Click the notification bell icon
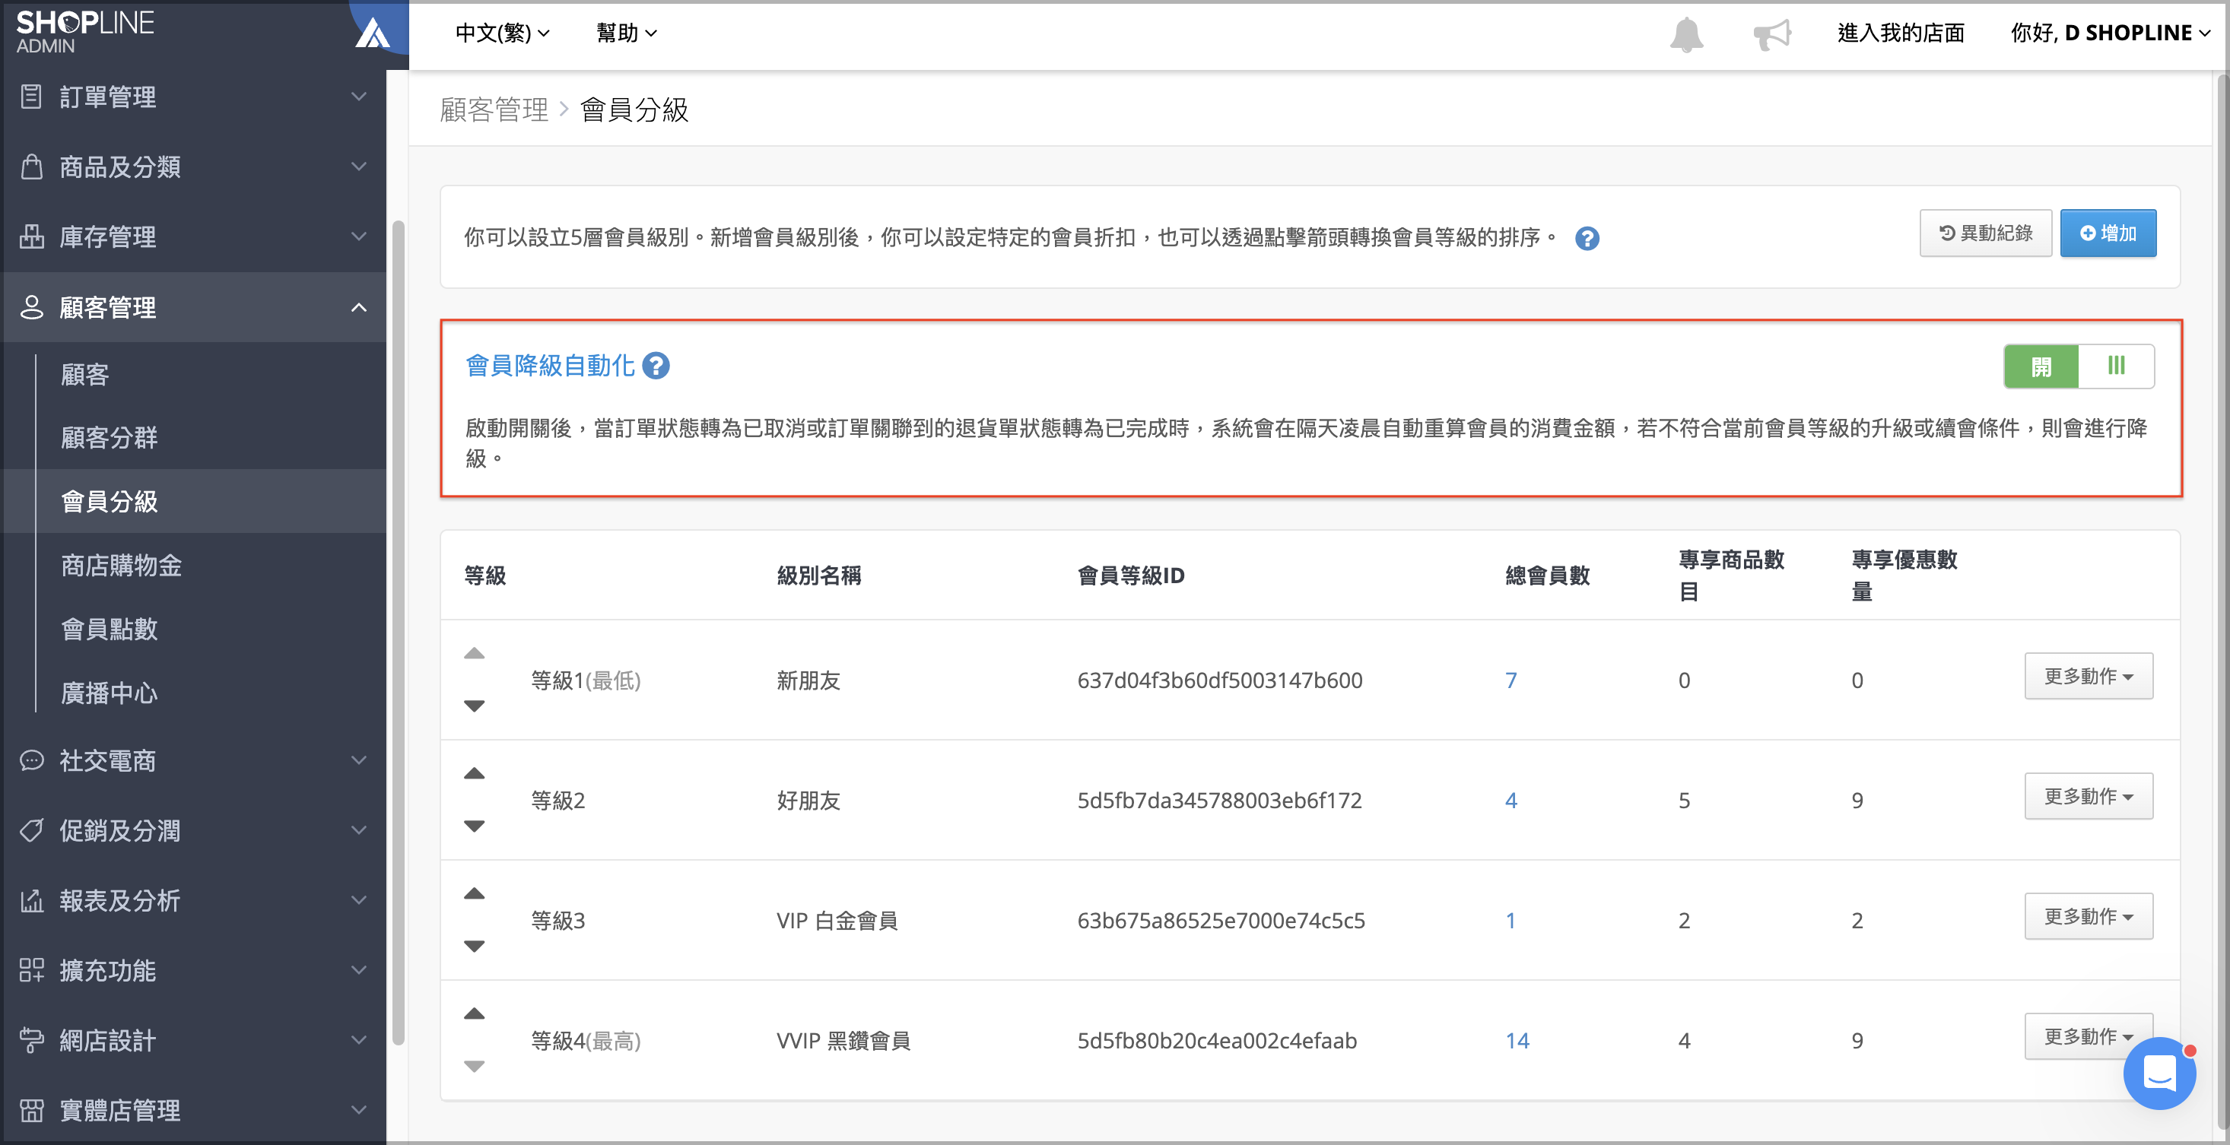Image resolution: width=2230 pixels, height=1145 pixels. [x=1685, y=35]
